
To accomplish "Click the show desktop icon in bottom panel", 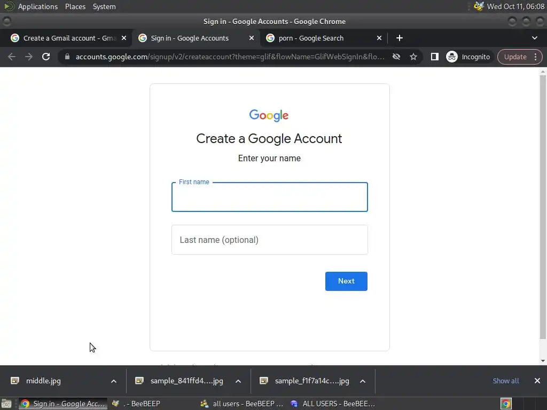I will tap(6, 404).
